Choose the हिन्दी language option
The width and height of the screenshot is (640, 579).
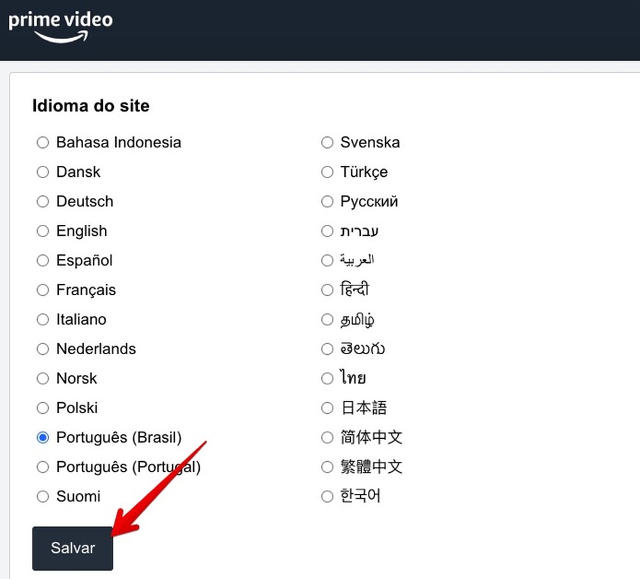pos(327,290)
